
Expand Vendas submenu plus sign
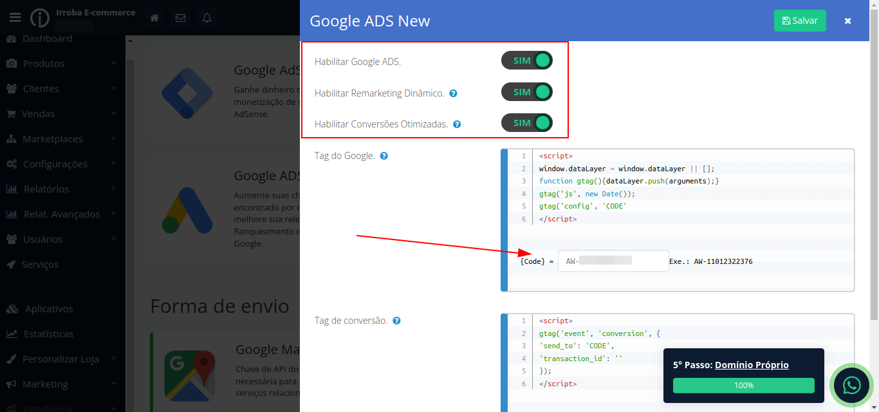point(113,113)
